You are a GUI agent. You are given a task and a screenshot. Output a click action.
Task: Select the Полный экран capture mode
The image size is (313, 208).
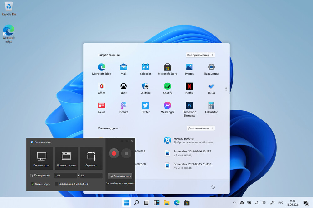click(42, 158)
